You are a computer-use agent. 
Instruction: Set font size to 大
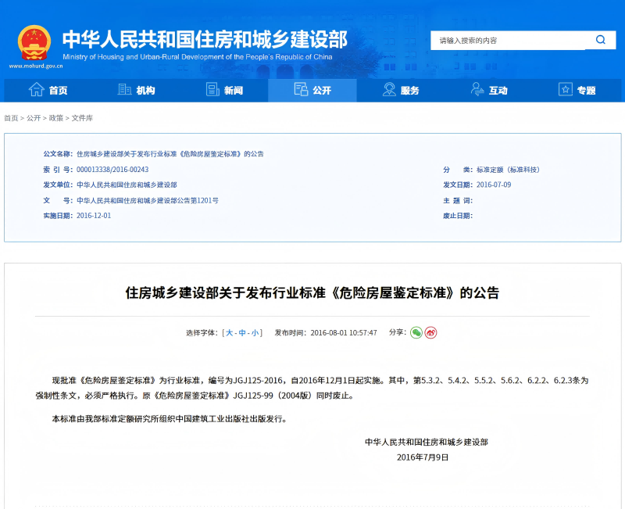click(229, 332)
